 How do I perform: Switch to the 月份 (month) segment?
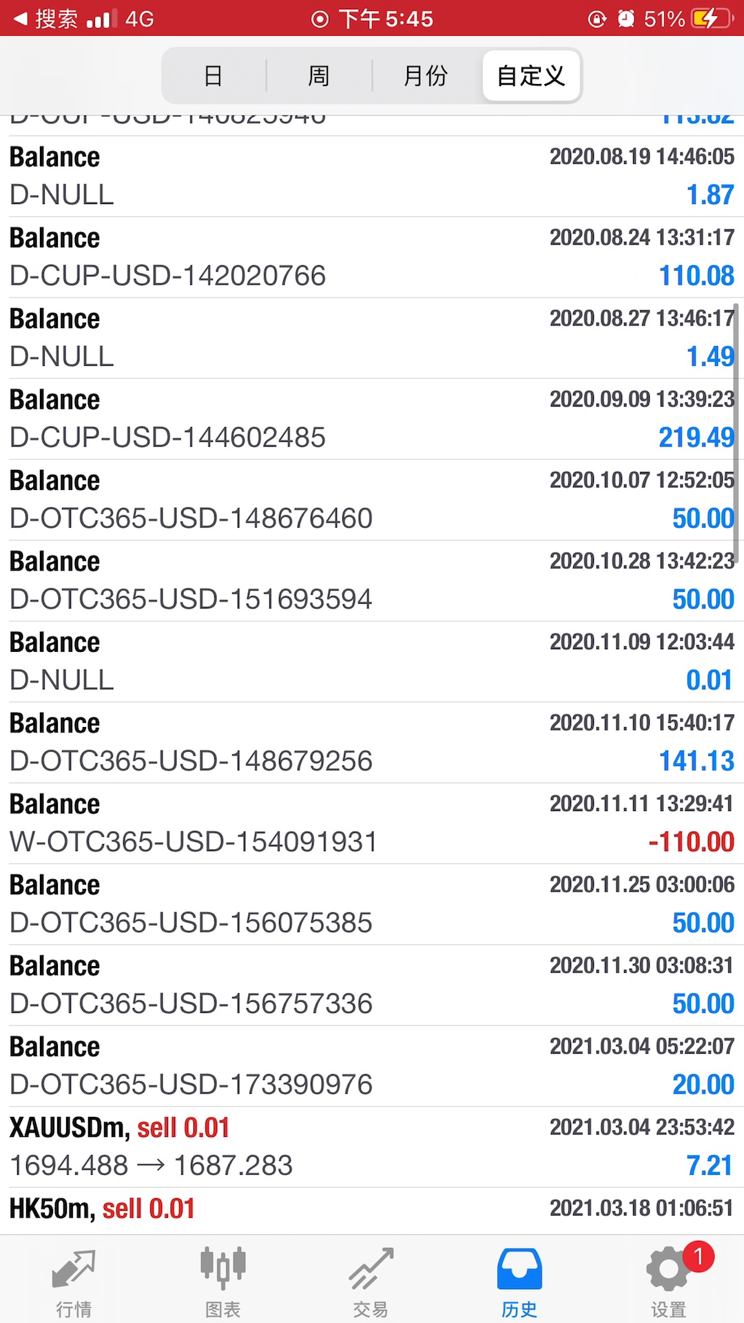426,76
